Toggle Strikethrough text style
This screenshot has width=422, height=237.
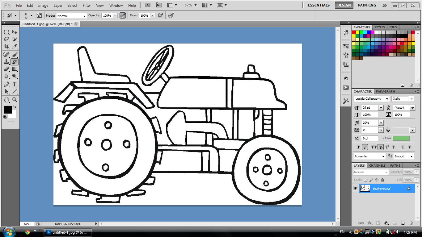409,147
